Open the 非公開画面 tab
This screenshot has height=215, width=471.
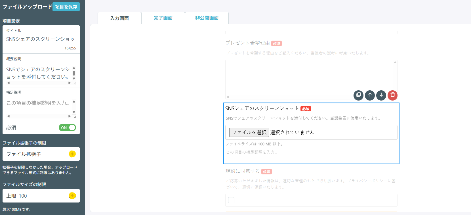pos(207,18)
